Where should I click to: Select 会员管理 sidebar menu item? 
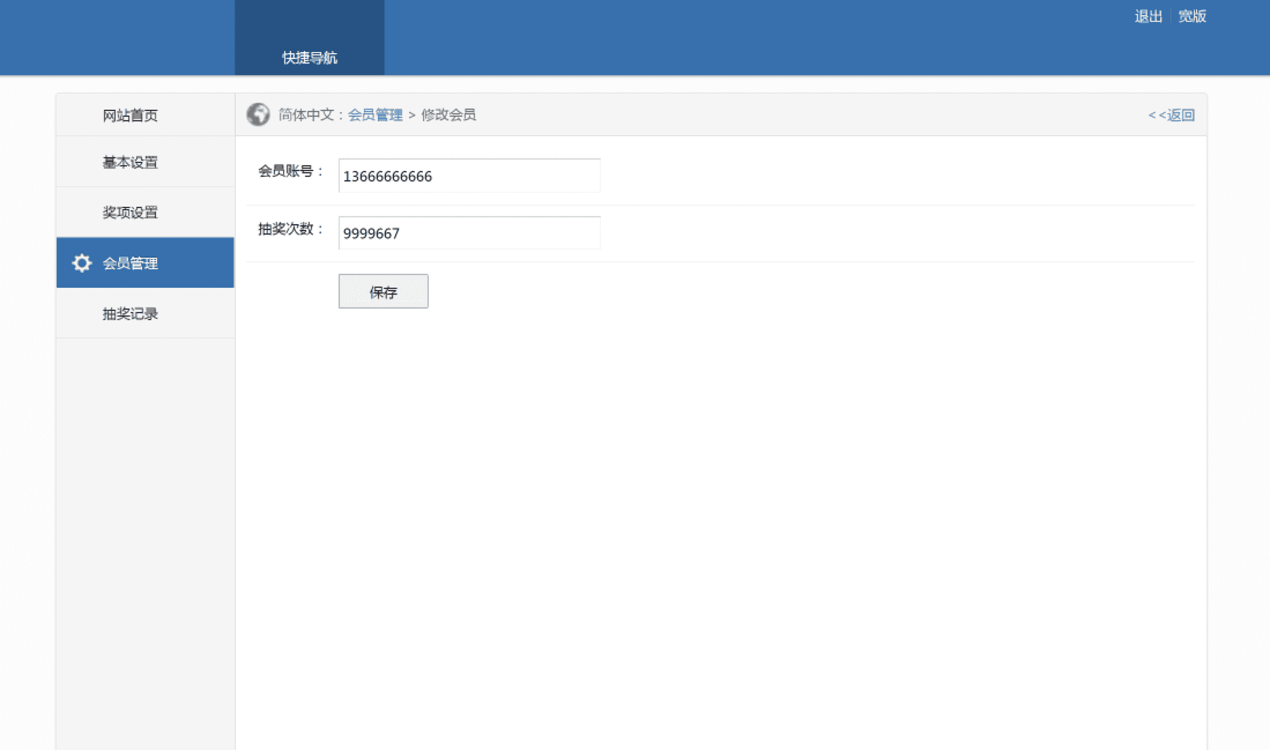(x=131, y=263)
